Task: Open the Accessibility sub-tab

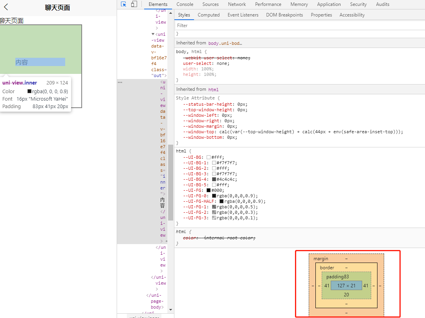Action: pos(352,15)
